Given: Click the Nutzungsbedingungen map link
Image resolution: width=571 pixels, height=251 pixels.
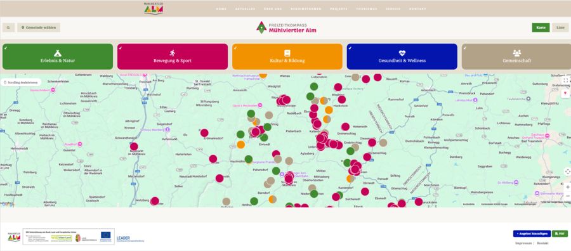Looking at the screenshot, I should [526, 205].
